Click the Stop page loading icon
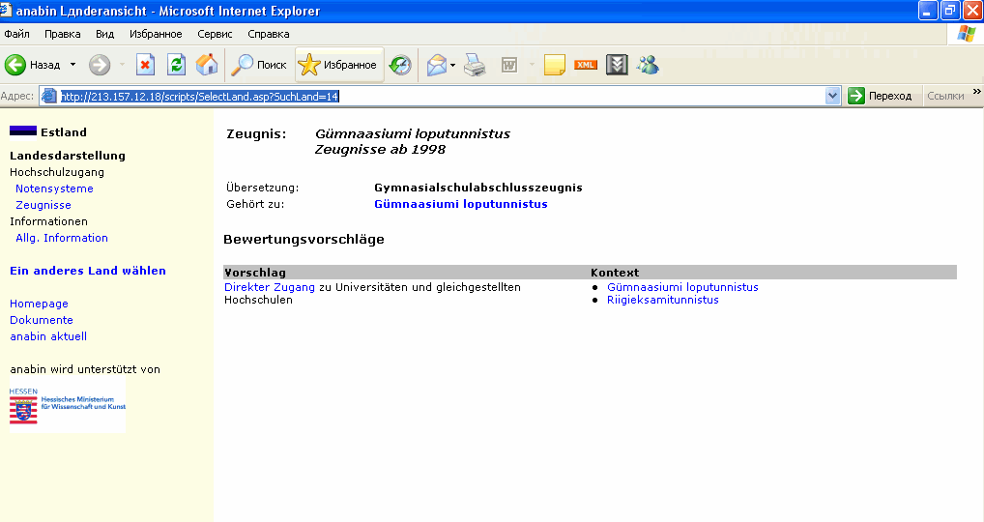Image resolution: width=984 pixels, height=522 pixels. coord(145,65)
